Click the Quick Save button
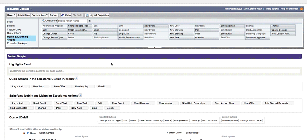The width and height of the screenshot is (307, 140). coord(24,15)
